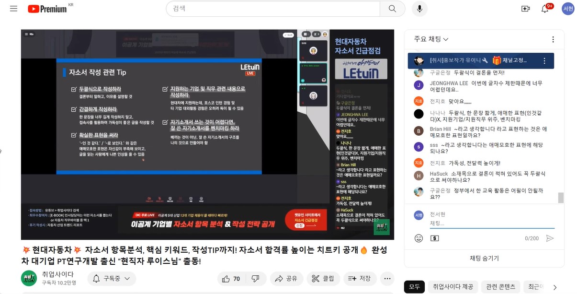577x294 pixels.
Task: Click JEONGHWA LEE's purple J avatar
Action: tap(419, 85)
